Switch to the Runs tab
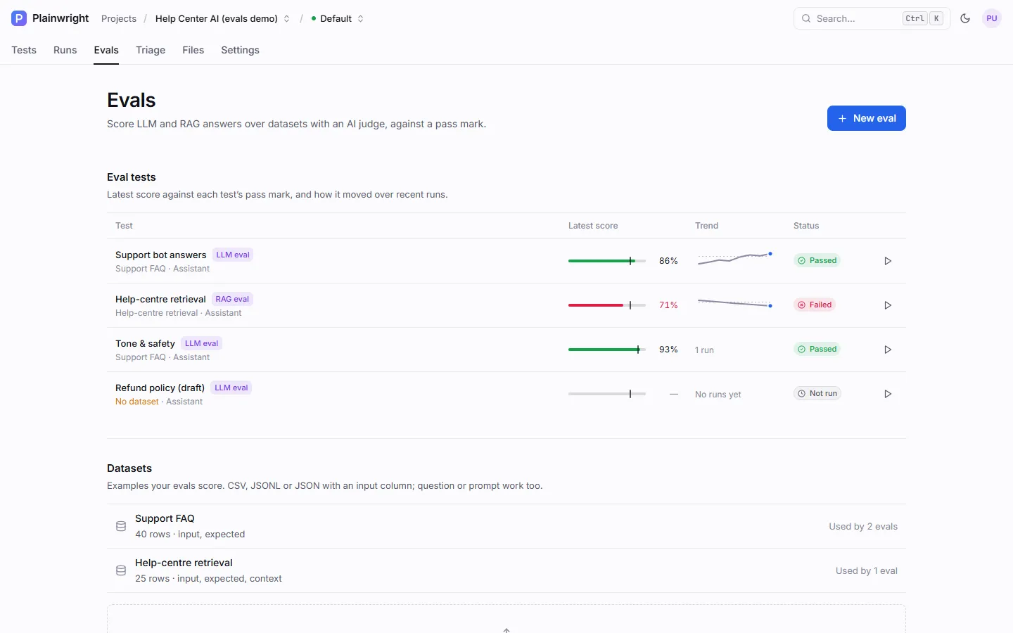Viewport: 1013px width, 633px height. tap(65, 50)
